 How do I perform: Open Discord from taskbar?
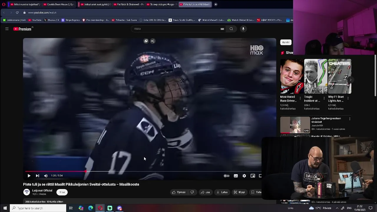[x=120, y=208]
